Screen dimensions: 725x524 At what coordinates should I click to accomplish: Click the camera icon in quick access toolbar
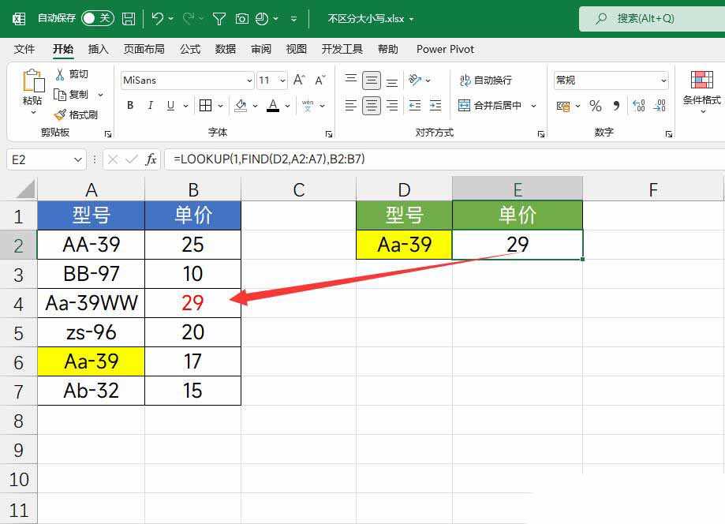tap(242, 18)
